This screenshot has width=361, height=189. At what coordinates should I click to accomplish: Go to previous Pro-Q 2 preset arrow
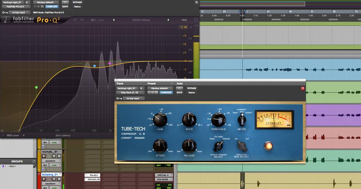[114, 20]
